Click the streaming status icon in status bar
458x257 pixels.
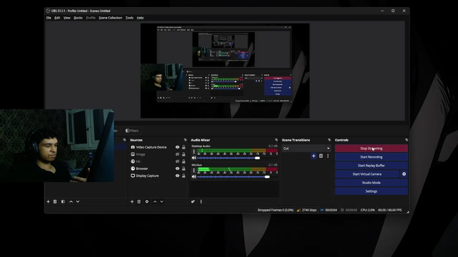322,210
